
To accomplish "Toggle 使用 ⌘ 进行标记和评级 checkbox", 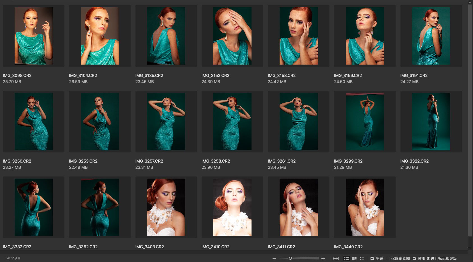I will (414, 258).
